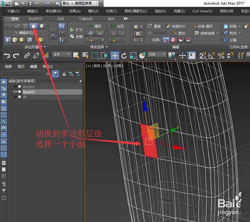
Task: Click the Undo arrow in main toolbar
Action: (x=6, y=55)
